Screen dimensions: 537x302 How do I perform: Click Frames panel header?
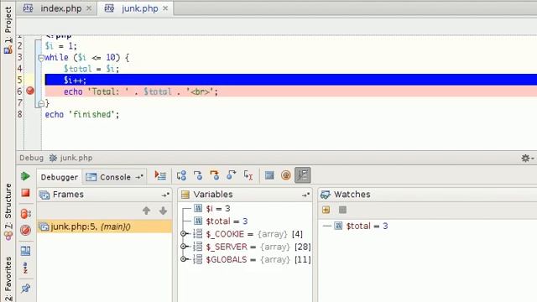click(104, 195)
